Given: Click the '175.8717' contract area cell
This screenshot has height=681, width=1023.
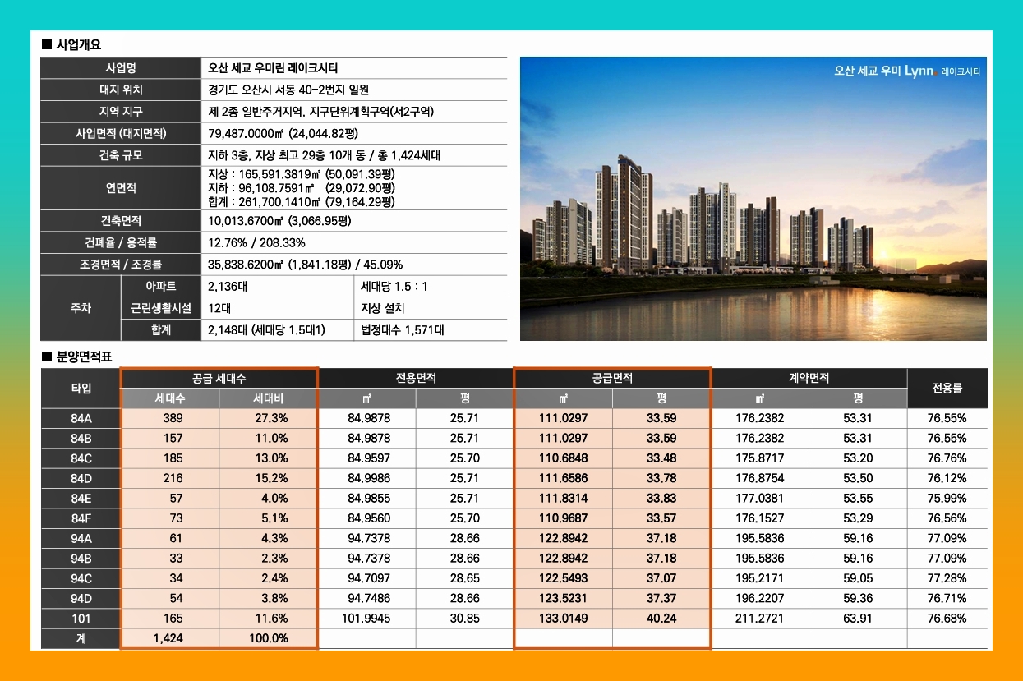Looking at the screenshot, I should click(x=760, y=458).
